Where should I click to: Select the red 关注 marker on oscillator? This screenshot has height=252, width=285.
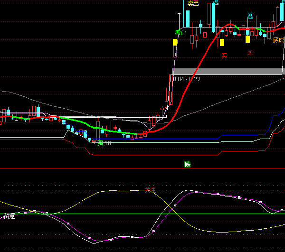click(150, 189)
